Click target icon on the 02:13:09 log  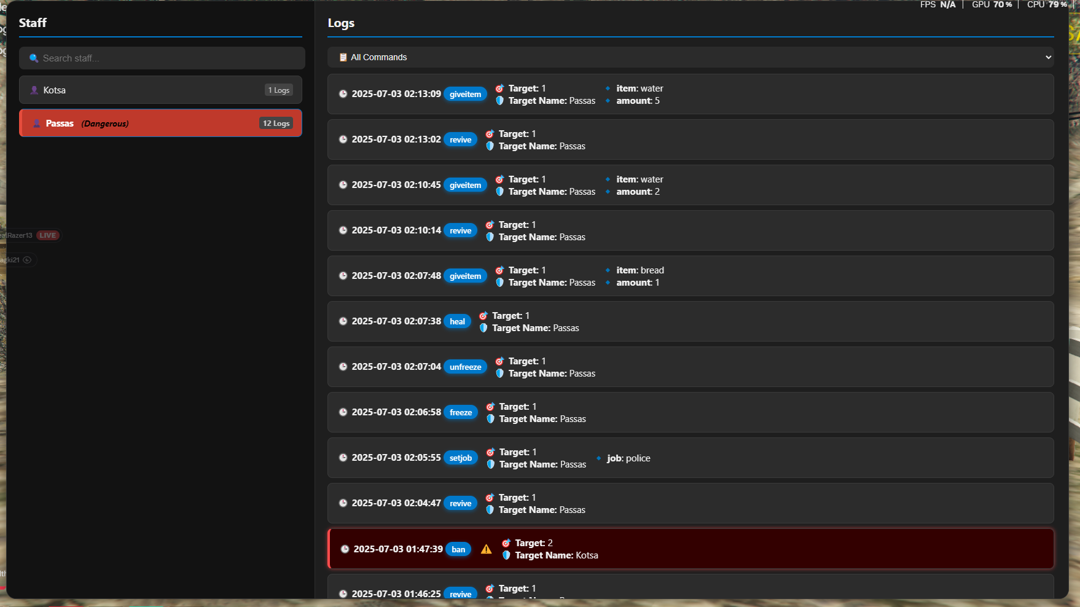tap(499, 88)
